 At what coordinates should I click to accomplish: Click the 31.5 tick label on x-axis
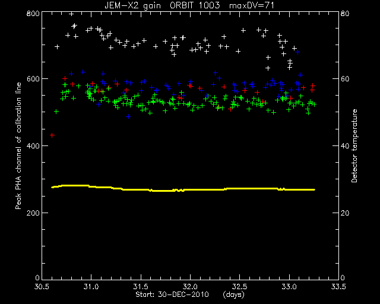click(141, 287)
